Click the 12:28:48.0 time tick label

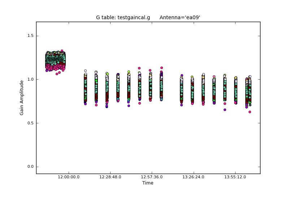[x=110, y=177]
